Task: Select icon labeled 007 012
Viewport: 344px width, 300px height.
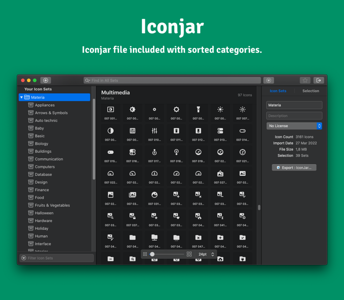Action: point(198,134)
